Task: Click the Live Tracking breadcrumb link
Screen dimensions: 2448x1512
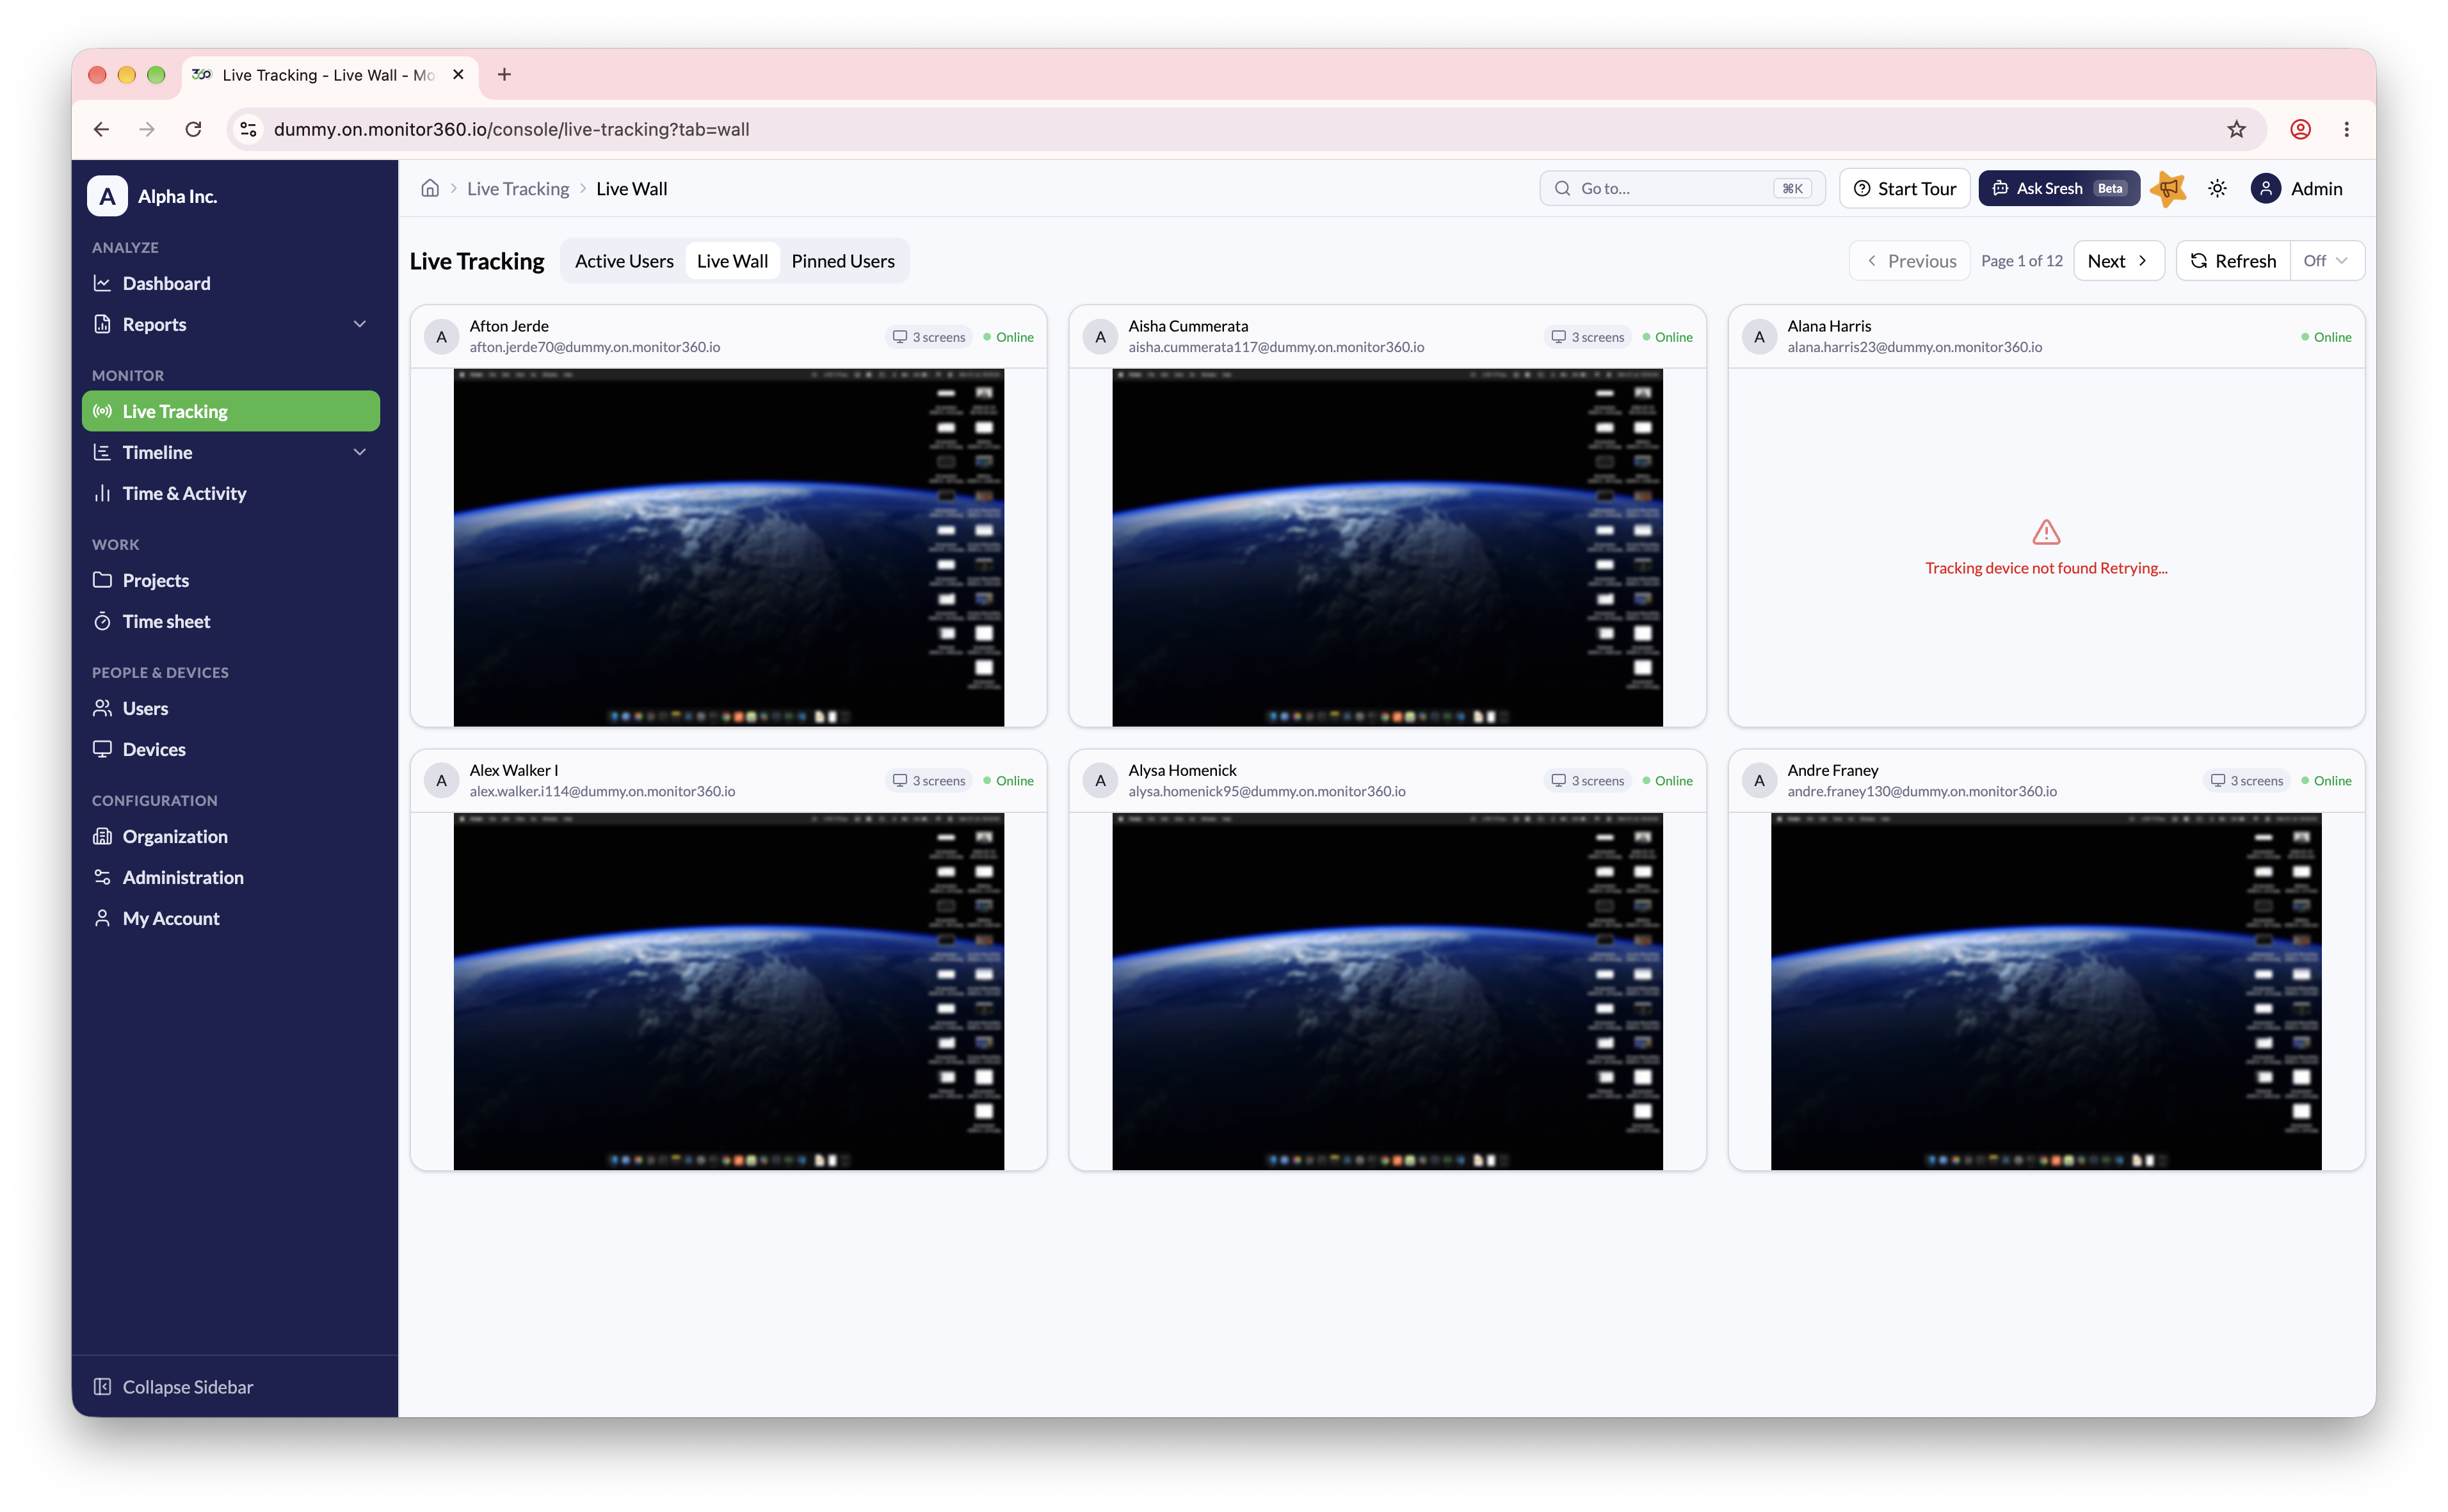Action: 517,189
